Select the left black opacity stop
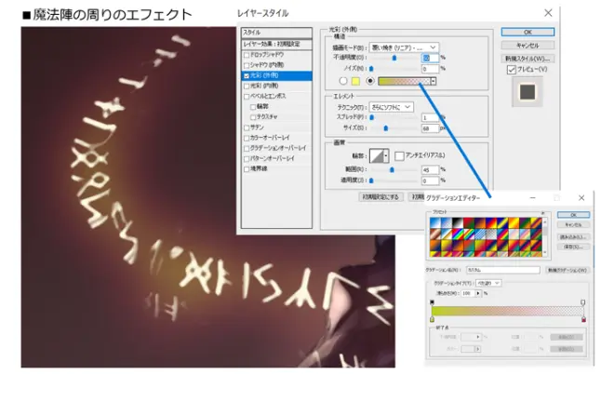Image resolution: width=614 pixels, height=415 pixels. coord(433,302)
